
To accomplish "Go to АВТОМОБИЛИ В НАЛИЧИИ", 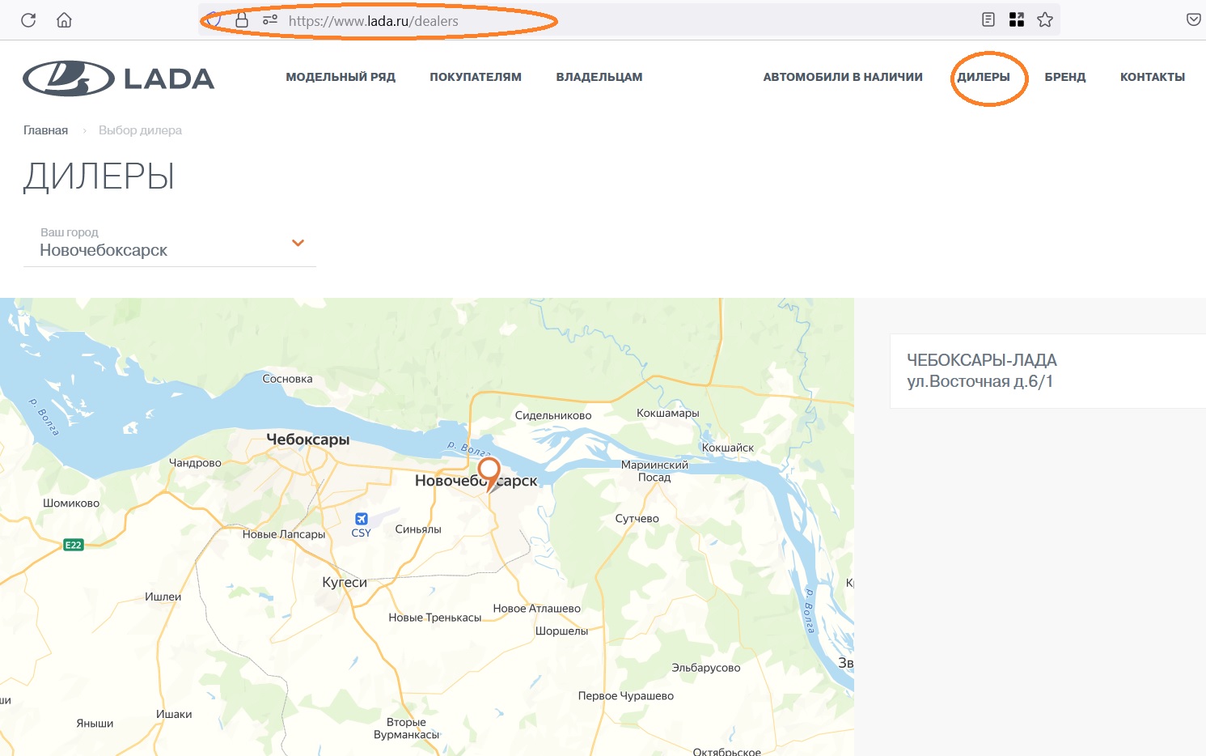I will 843,77.
